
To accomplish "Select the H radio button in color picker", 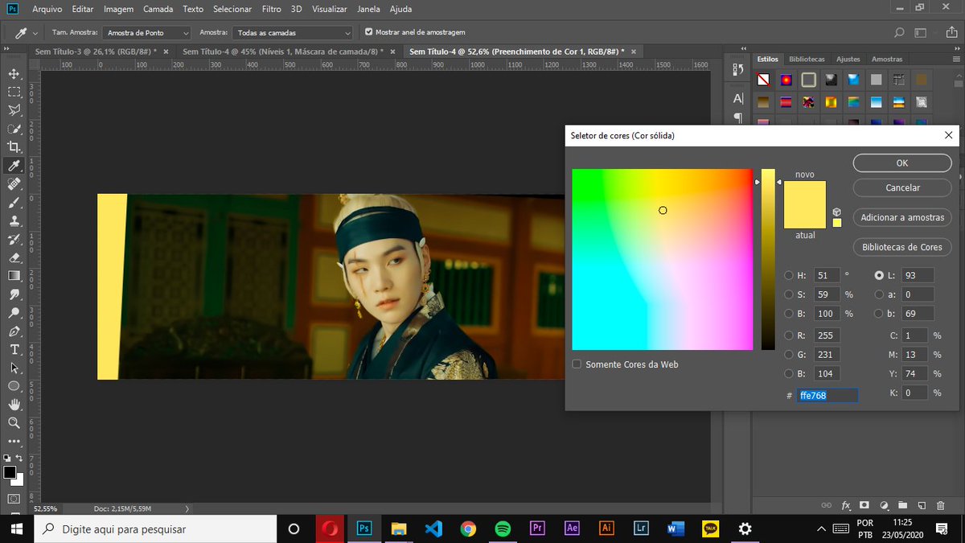I will pyautogui.click(x=789, y=275).
